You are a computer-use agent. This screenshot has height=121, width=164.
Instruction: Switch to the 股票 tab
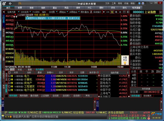point(20,8)
